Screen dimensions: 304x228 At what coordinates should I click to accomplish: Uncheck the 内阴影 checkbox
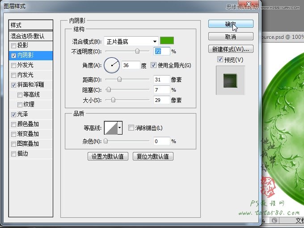tap(13, 55)
